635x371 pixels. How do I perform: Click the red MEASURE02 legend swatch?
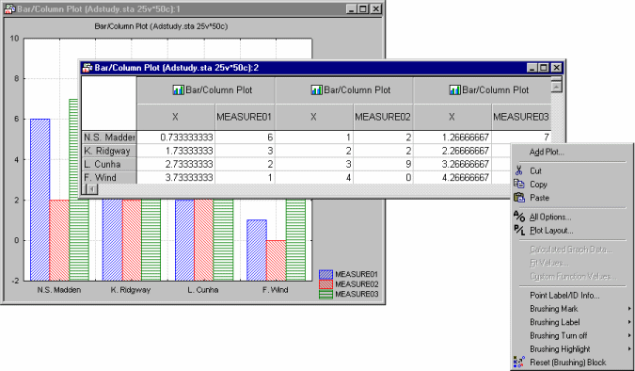coord(325,284)
